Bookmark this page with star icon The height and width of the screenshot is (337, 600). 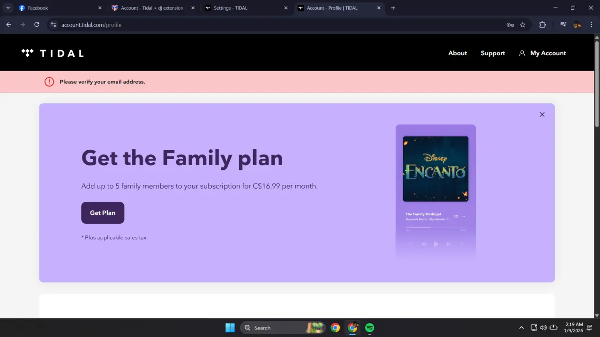(523, 25)
